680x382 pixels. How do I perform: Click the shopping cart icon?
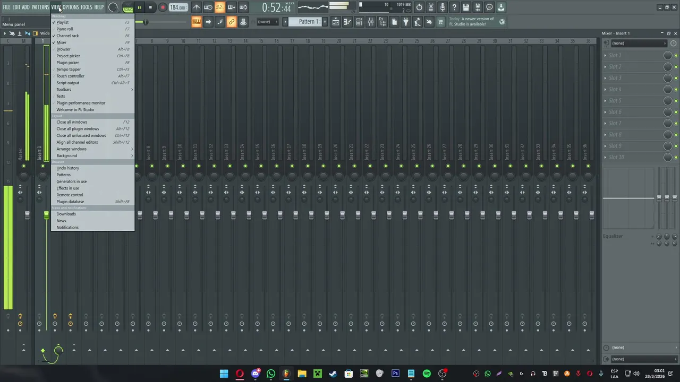coord(440,22)
